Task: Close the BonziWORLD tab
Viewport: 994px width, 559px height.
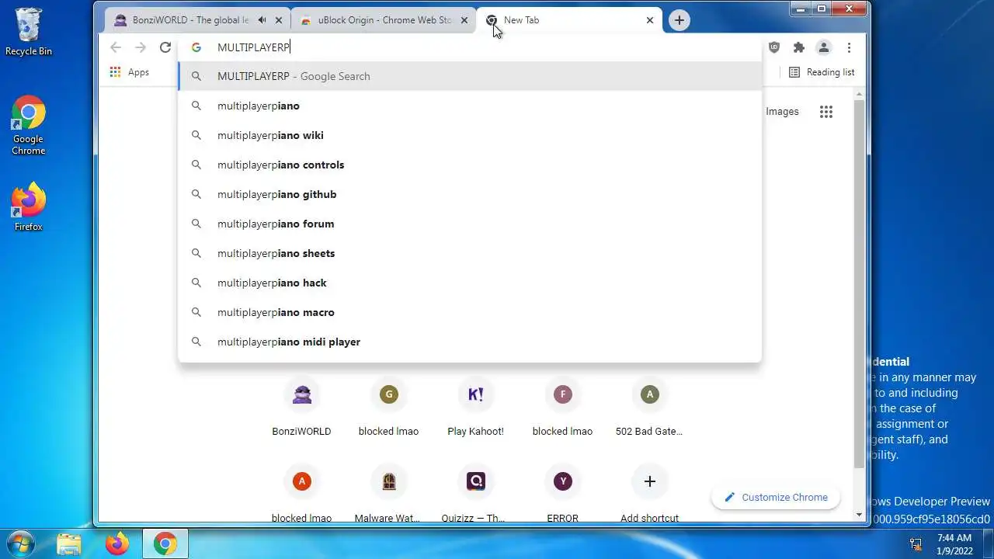Action: point(279,20)
